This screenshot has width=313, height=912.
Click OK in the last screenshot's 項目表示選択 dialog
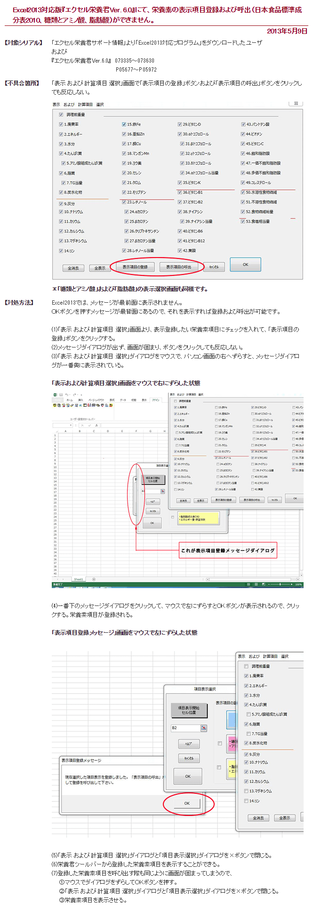coord(187,776)
